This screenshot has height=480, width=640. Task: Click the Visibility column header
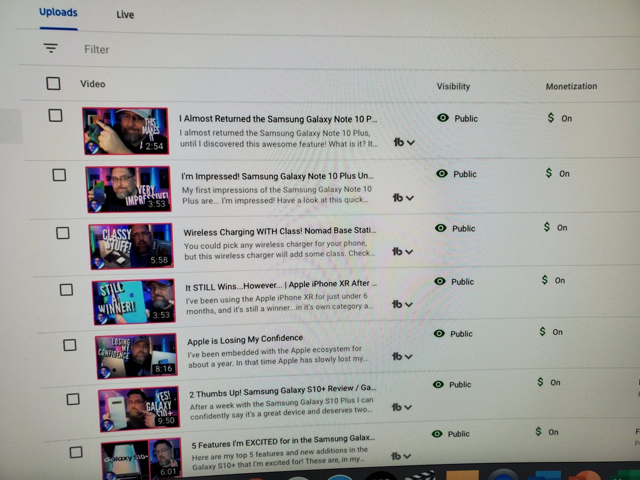[x=453, y=86]
